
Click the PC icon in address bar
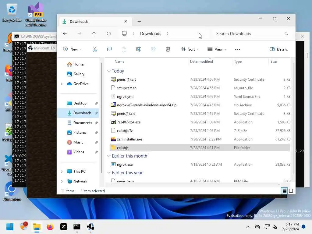pyautogui.click(x=124, y=34)
